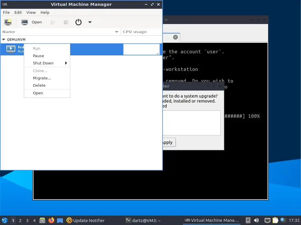Image resolution: width=301 pixels, height=225 pixels.
Task: Close the terminal tab with X icon
Action: click(175, 37)
